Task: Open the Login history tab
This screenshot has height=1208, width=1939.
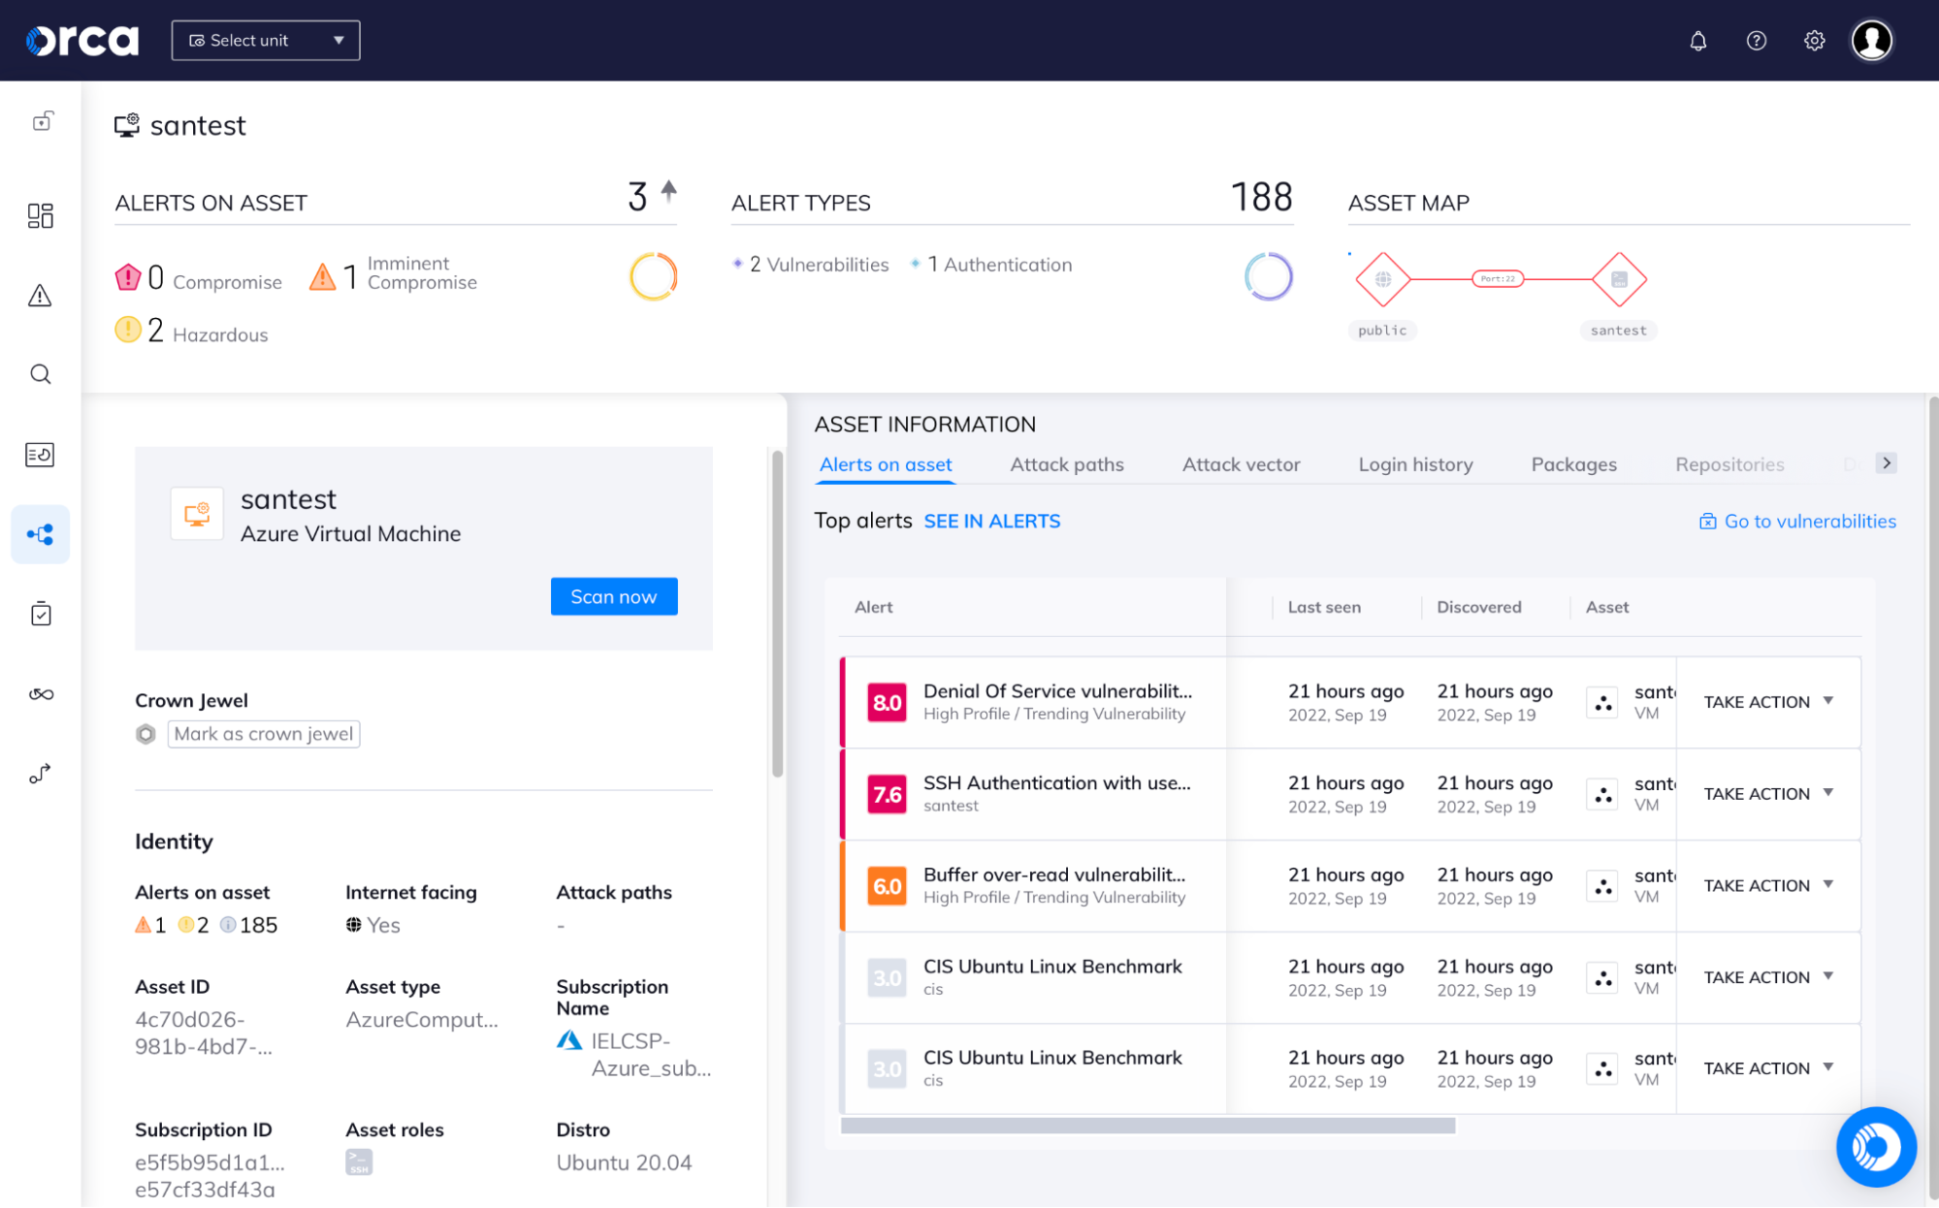Action: pyautogui.click(x=1414, y=463)
